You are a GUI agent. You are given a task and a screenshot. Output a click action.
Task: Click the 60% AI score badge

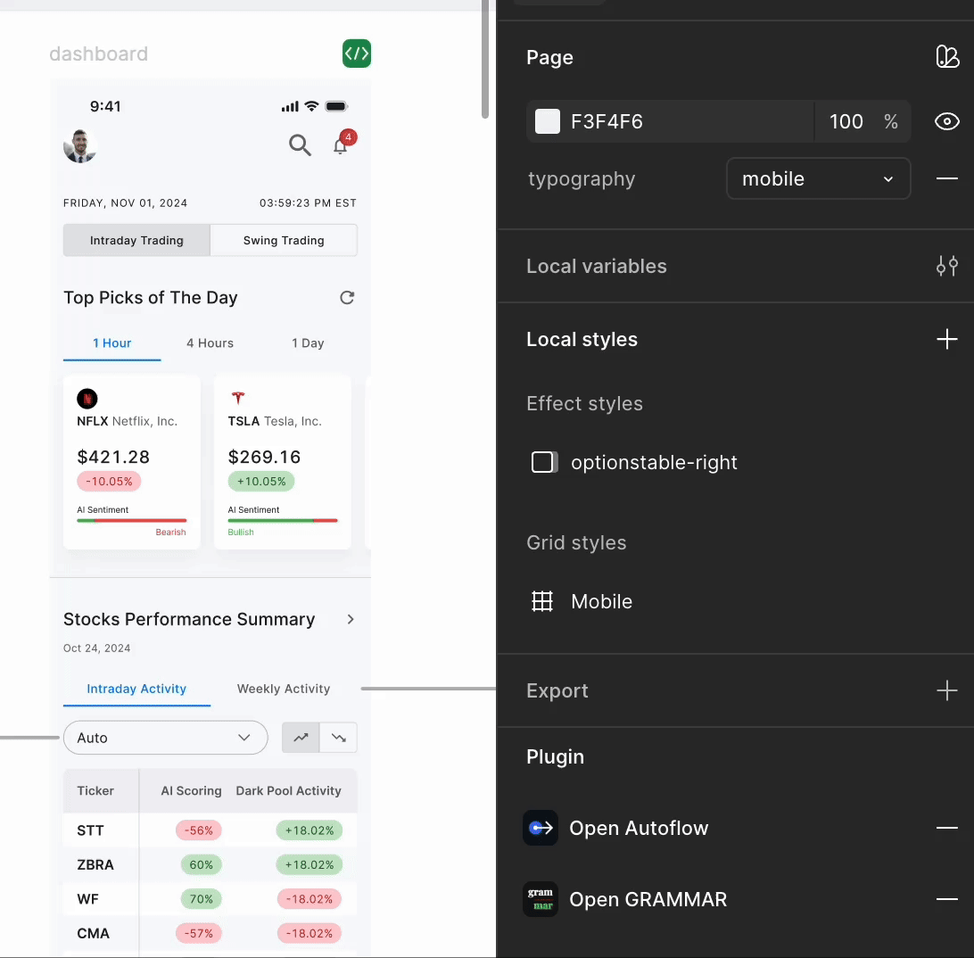pos(202,865)
